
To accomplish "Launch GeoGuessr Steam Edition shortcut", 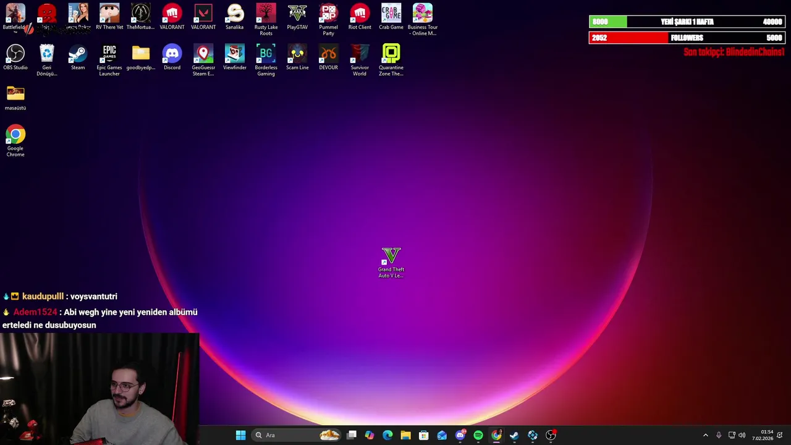I will [203, 60].
